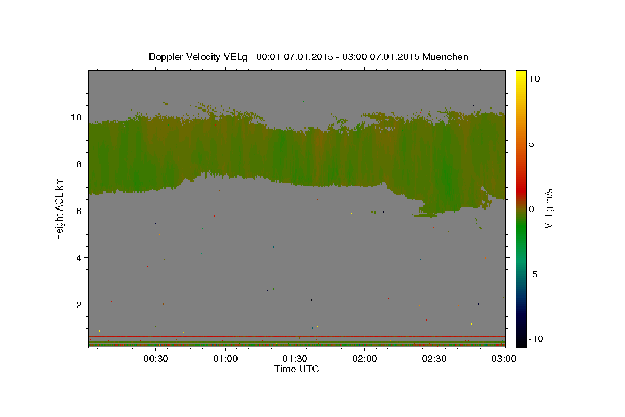
Task: Click the date range '00:01 07.01.2015 - 03:00 07.01.2015'
Action: coord(337,57)
